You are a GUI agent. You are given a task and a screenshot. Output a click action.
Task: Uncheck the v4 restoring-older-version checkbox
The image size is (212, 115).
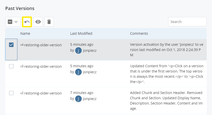coord(11,45)
